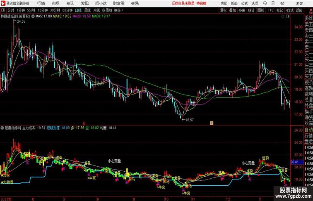The width and height of the screenshot is (313, 201).
Task: Switch to the 15分钟 period tab
Action: (43, 10)
